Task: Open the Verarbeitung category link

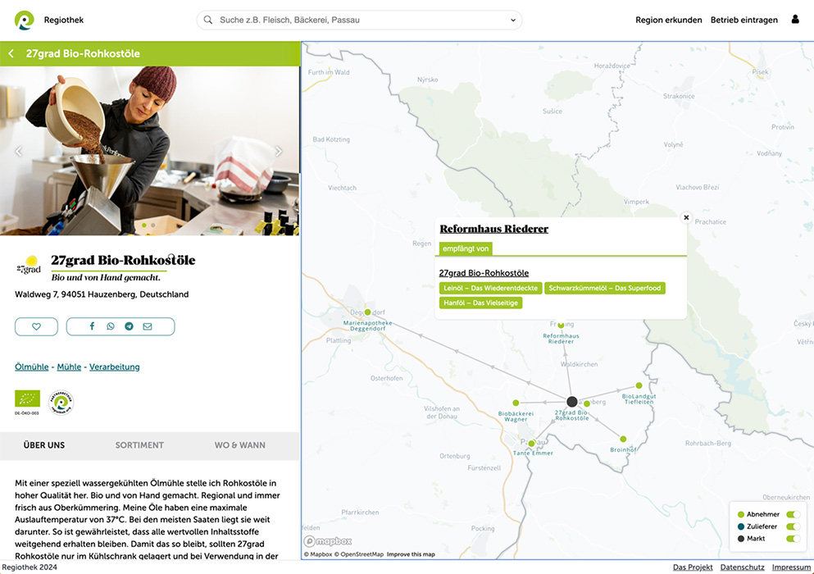Action: click(114, 367)
